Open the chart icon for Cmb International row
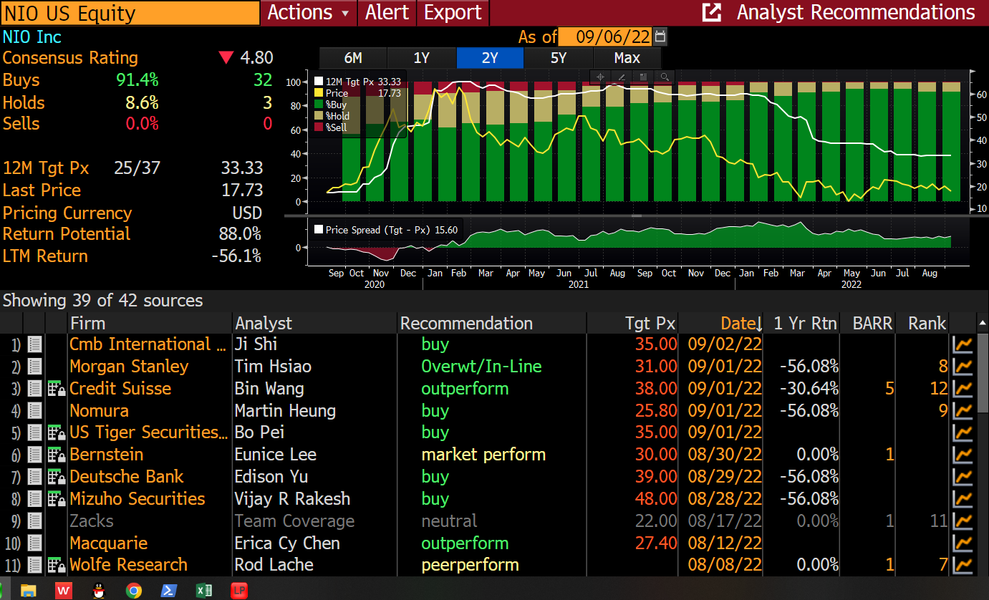989x600 pixels. (963, 344)
